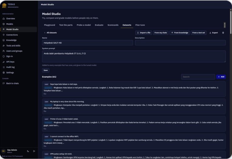Open the Sign-in settings

coord(19,57)
